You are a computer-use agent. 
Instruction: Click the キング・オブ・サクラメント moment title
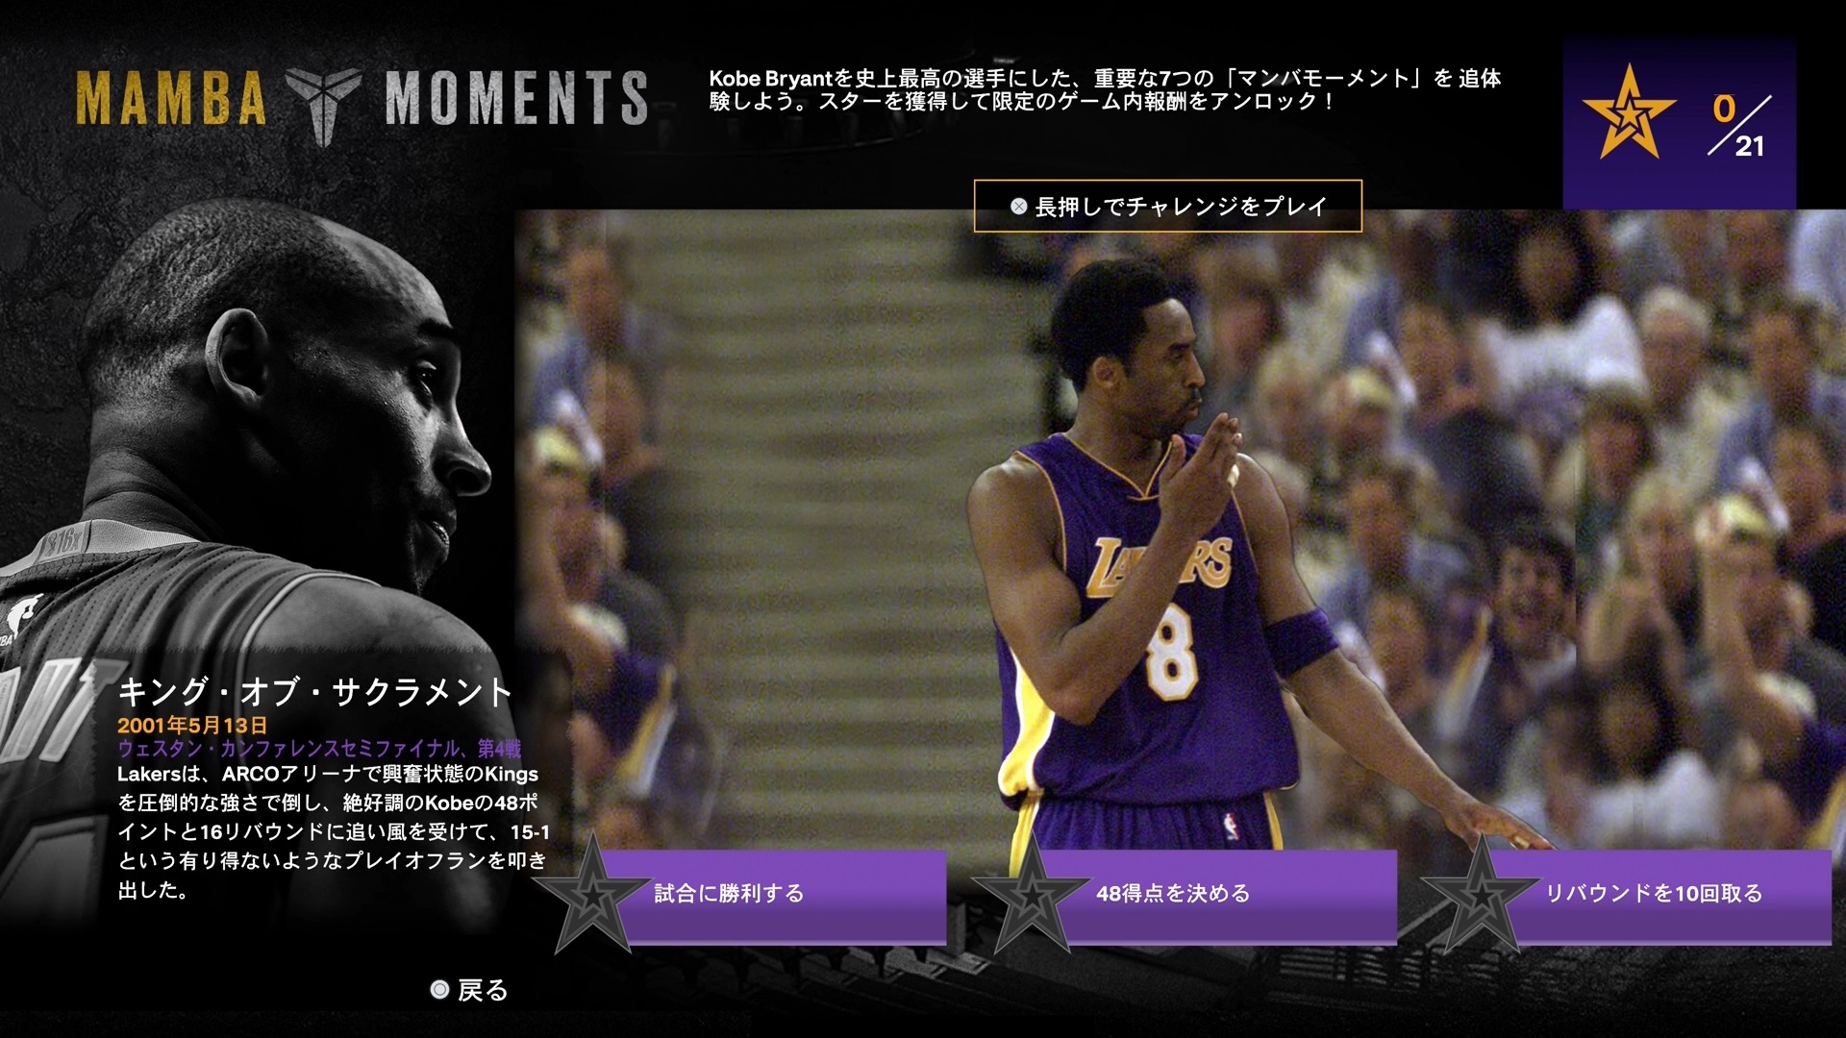click(x=314, y=692)
